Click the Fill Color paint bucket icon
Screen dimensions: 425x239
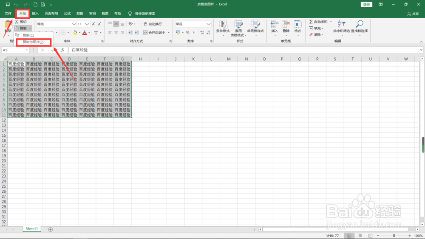(75, 33)
